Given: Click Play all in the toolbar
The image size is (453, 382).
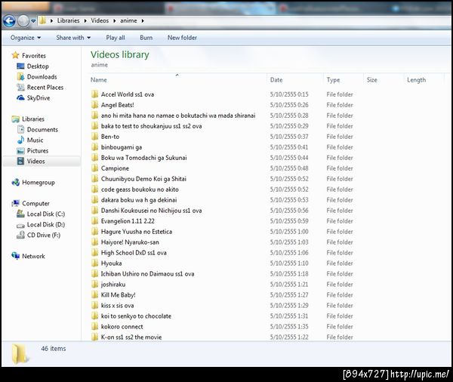Looking at the screenshot, I should click(x=116, y=38).
